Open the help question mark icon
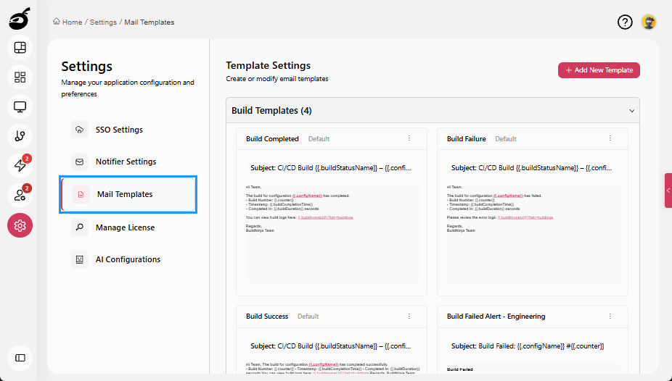Image resolution: width=672 pixels, height=381 pixels. (x=625, y=22)
